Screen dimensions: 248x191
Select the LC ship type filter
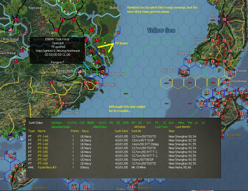coord(204,123)
